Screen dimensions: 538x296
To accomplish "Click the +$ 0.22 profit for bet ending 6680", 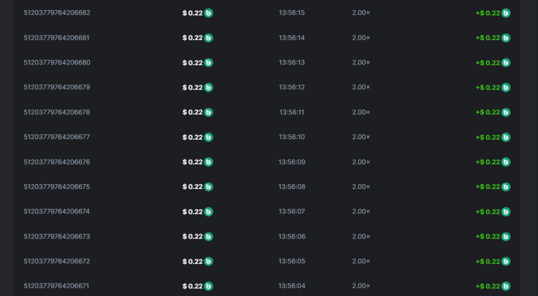I will point(488,63).
